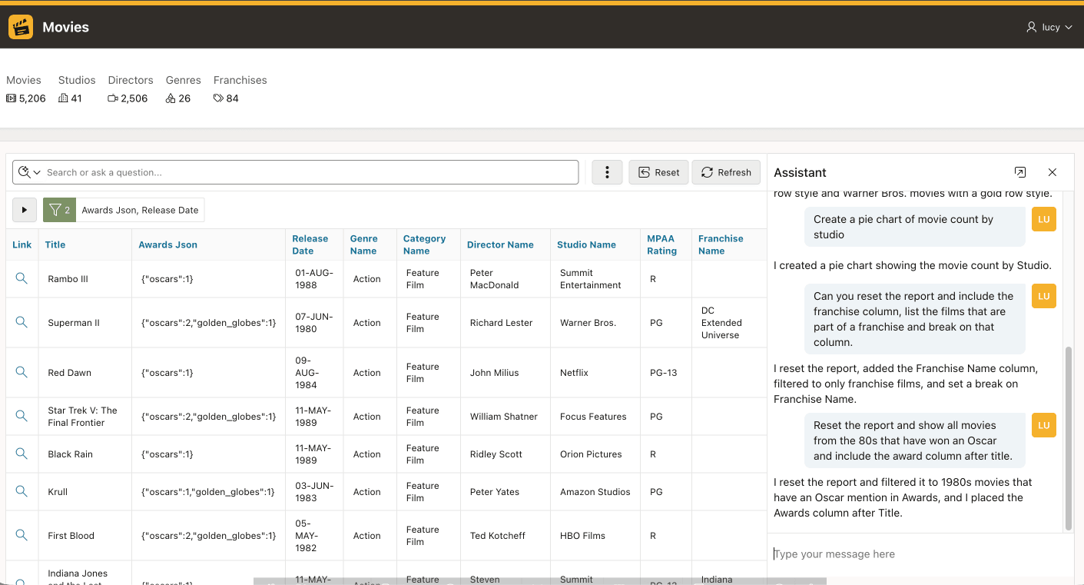1084x585 pixels.
Task: Pop out the Assistant panel
Action: click(x=1020, y=172)
